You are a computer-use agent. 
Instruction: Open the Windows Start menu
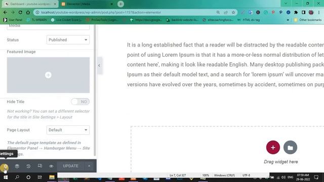(x=6, y=177)
